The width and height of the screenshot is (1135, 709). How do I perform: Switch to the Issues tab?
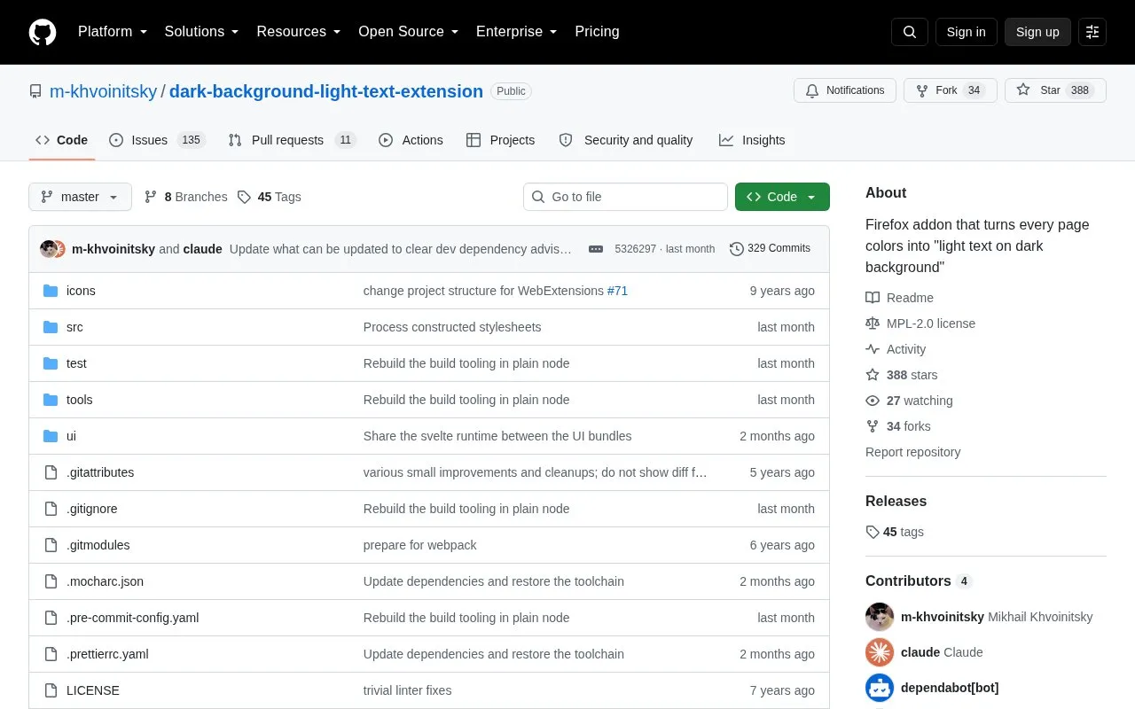(x=157, y=140)
